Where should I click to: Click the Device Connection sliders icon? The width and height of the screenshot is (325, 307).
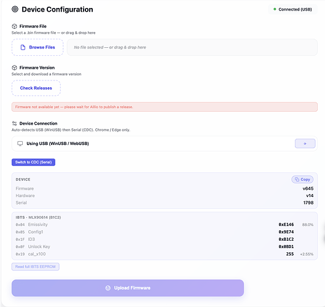[14, 123]
